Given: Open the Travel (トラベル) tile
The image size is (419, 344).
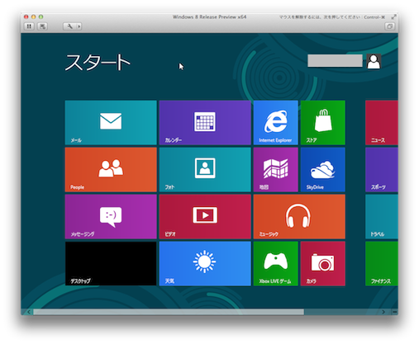Looking at the screenshot, I should point(382,217).
